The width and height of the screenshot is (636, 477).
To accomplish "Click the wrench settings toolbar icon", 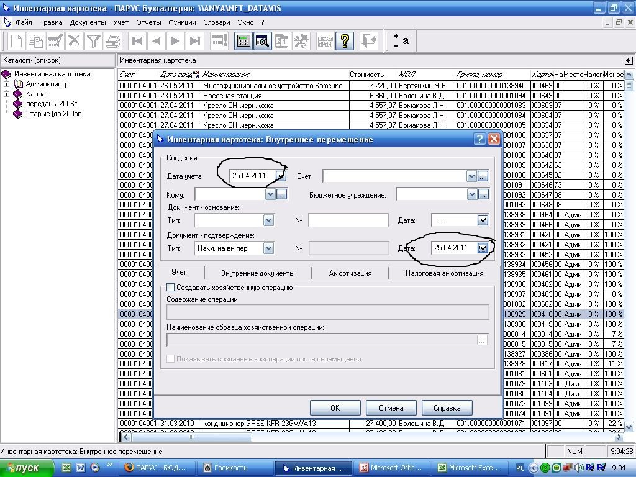I will point(301,42).
